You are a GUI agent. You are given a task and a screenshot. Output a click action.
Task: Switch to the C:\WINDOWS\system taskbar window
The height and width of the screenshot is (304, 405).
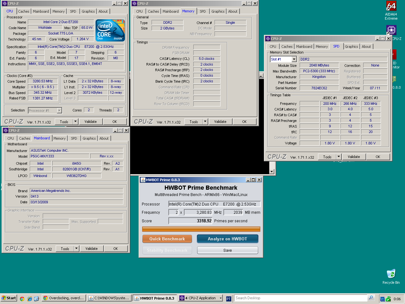pos(109,298)
